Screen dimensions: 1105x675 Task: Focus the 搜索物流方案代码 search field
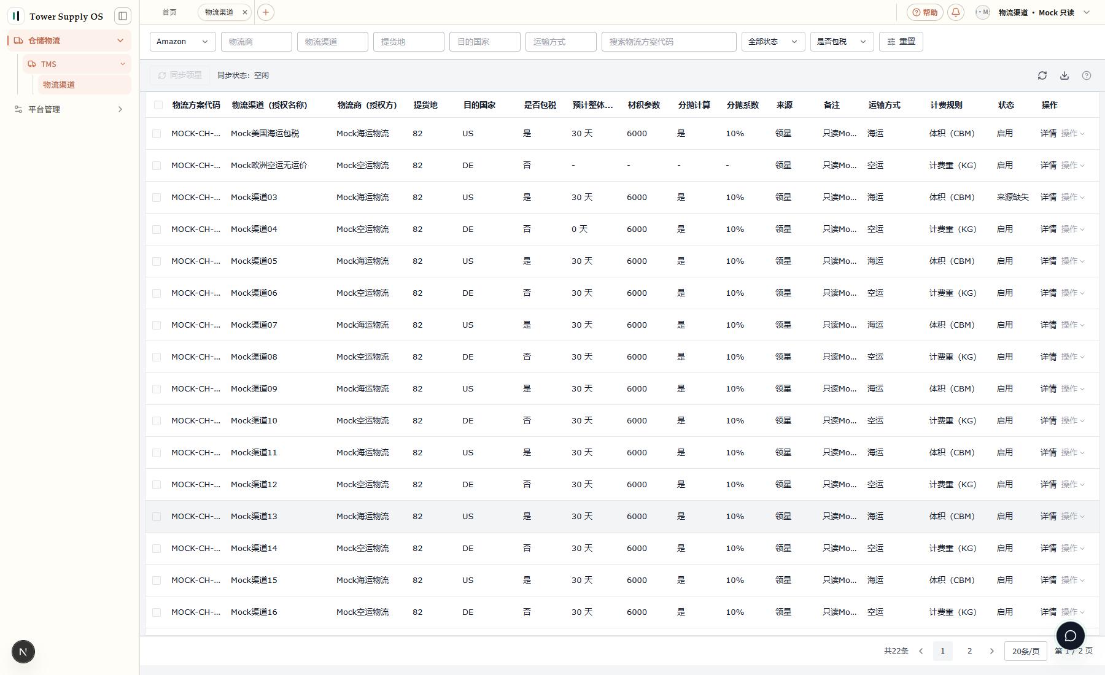point(669,42)
